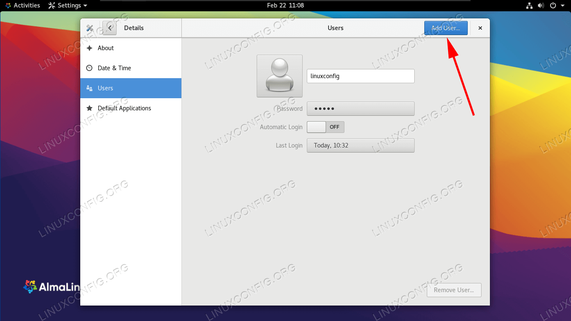Open the power icon in top bar
571x321 pixels.
click(553, 5)
